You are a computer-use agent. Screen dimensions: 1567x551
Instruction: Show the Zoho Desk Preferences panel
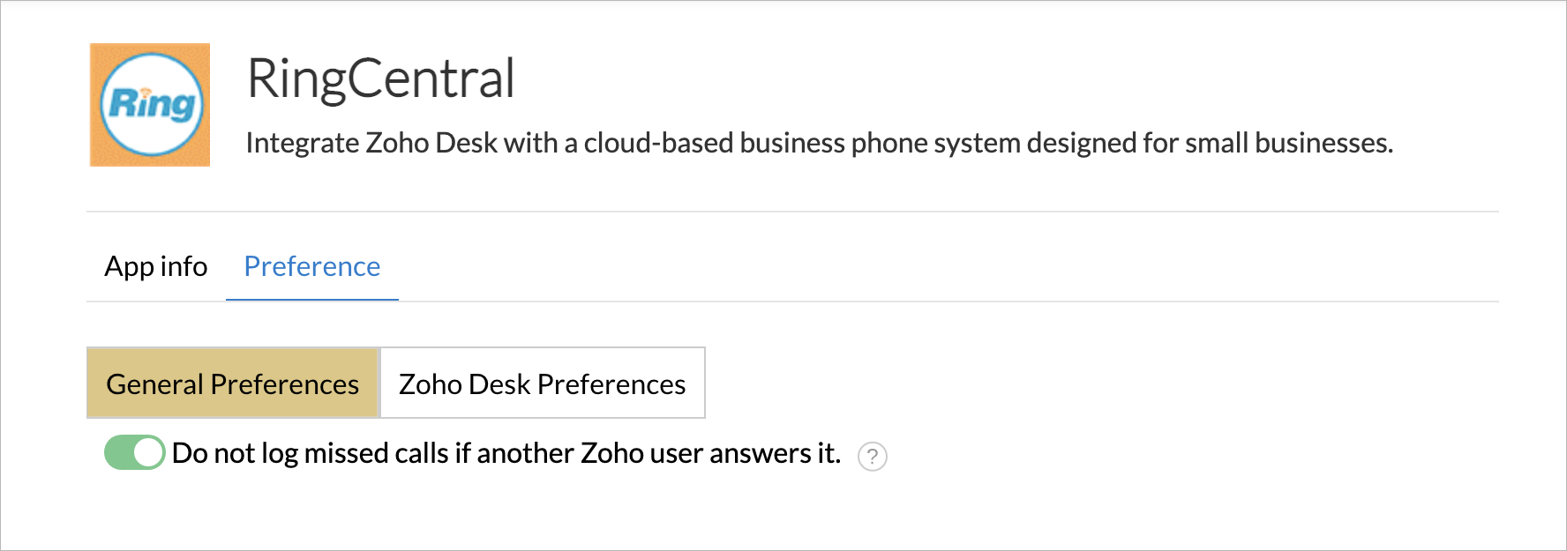tap(542, 383)
